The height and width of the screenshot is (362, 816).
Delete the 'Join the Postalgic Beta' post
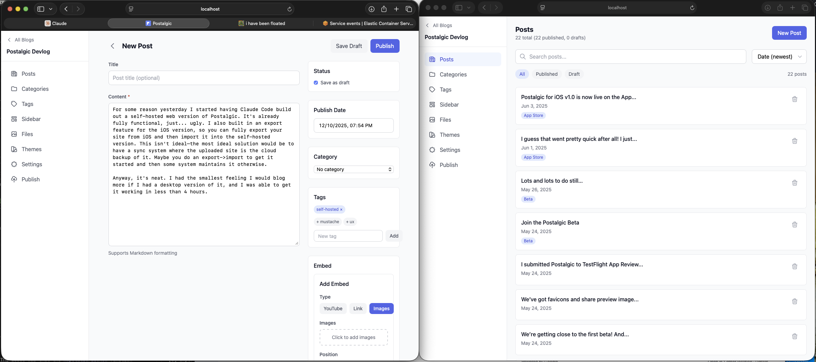[x=794, y=225]
